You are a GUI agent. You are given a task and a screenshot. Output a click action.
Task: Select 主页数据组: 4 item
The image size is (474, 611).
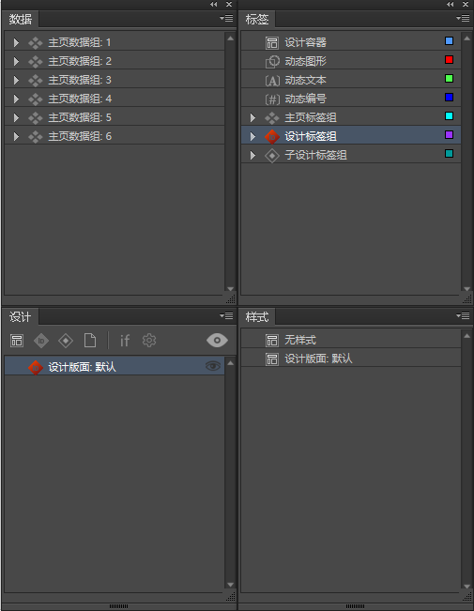(115, 99)
